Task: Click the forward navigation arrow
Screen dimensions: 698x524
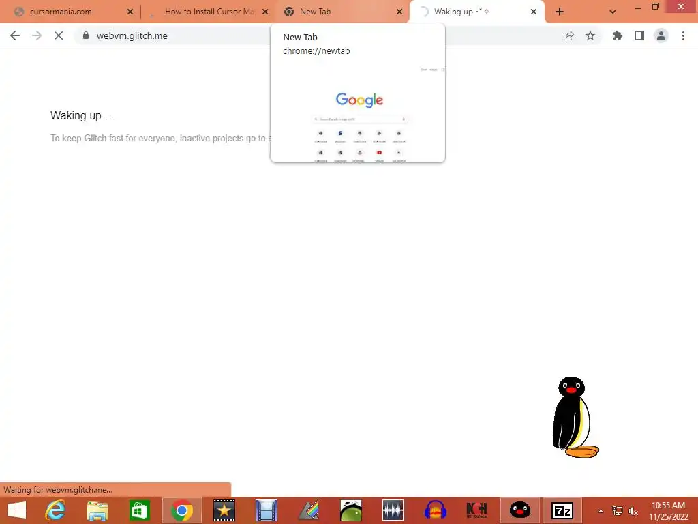Action: pos(37,35)
